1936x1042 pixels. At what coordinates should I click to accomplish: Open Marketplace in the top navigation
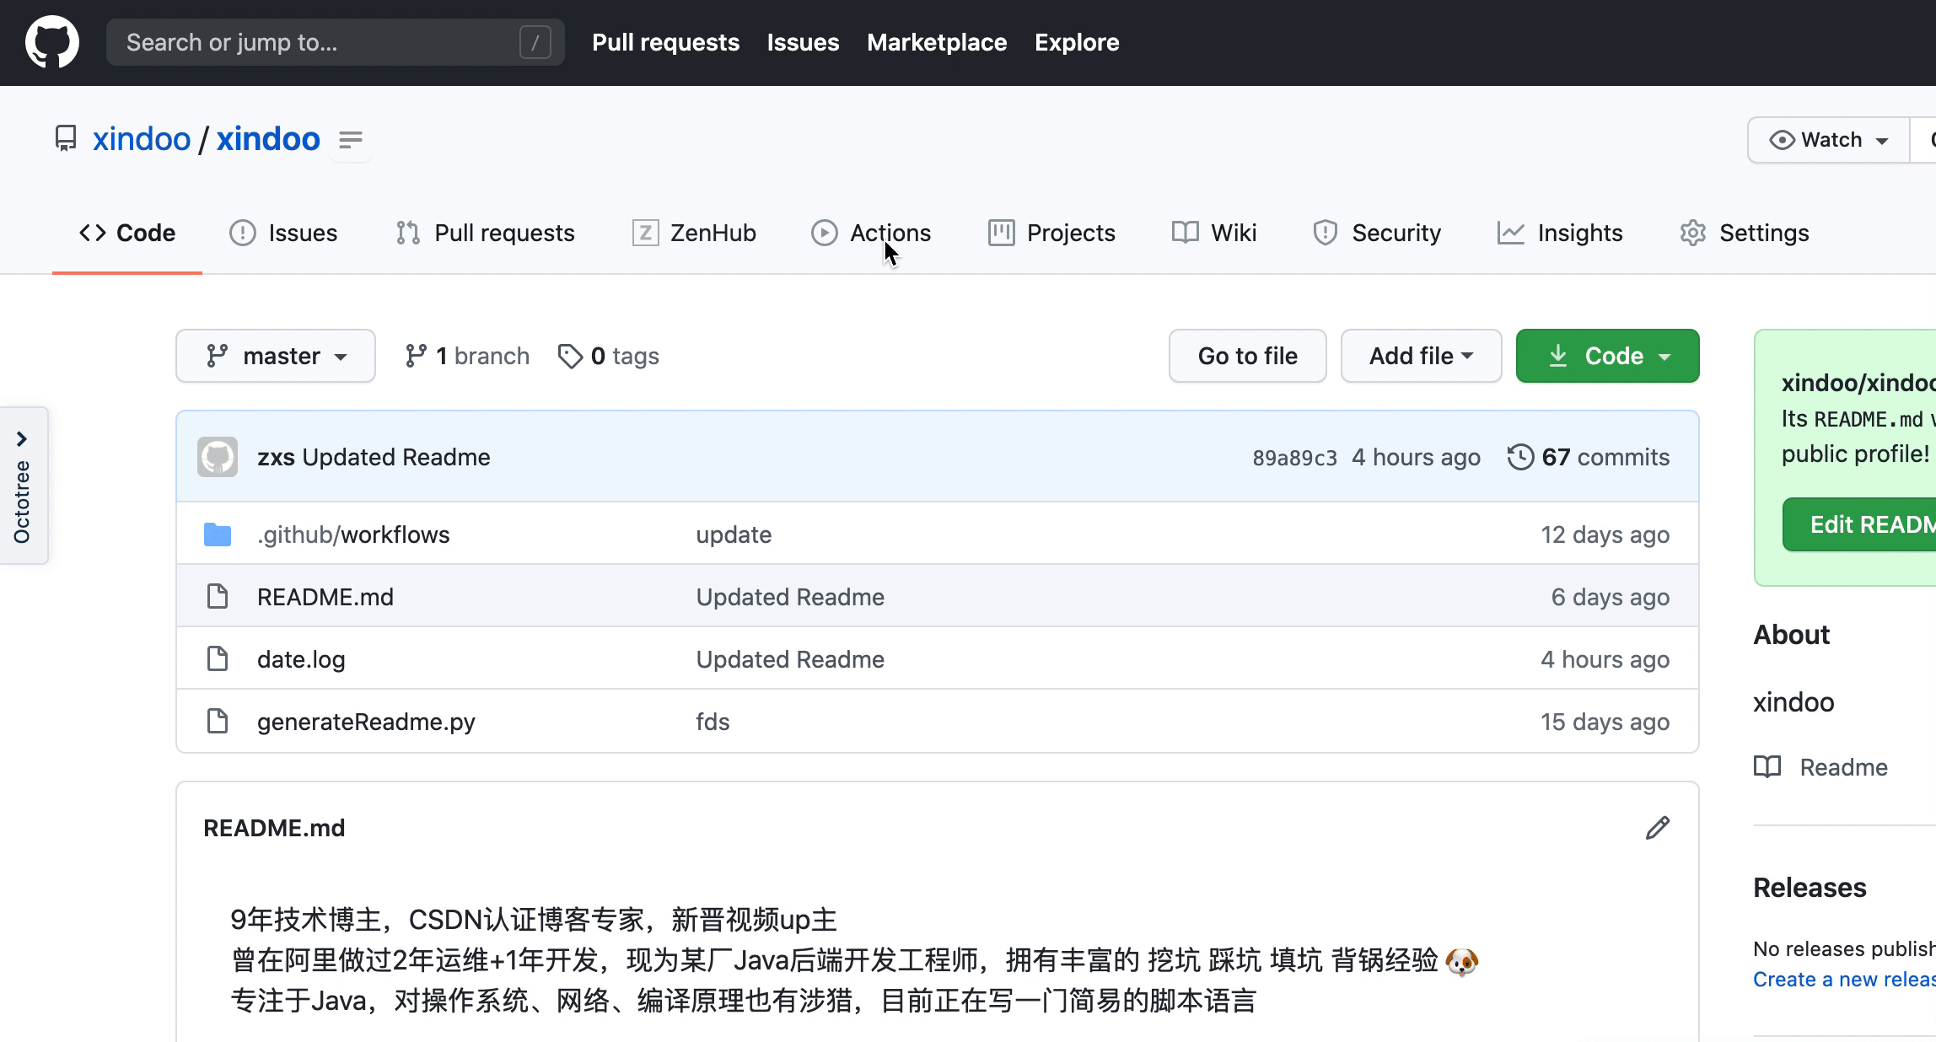(x=937, y=42)
